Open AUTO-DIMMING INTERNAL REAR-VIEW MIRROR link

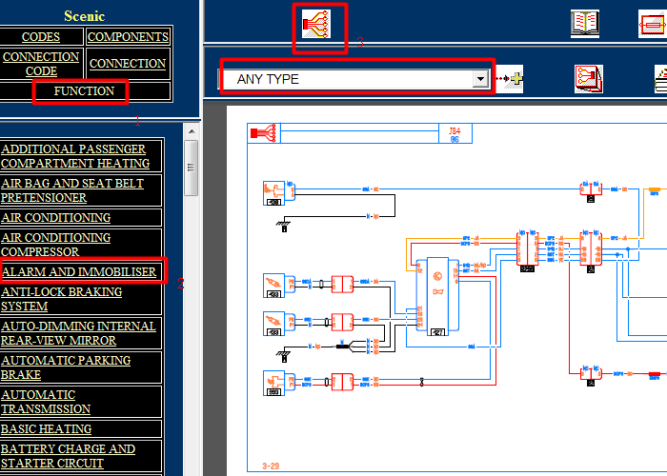[x=81, y=333]
